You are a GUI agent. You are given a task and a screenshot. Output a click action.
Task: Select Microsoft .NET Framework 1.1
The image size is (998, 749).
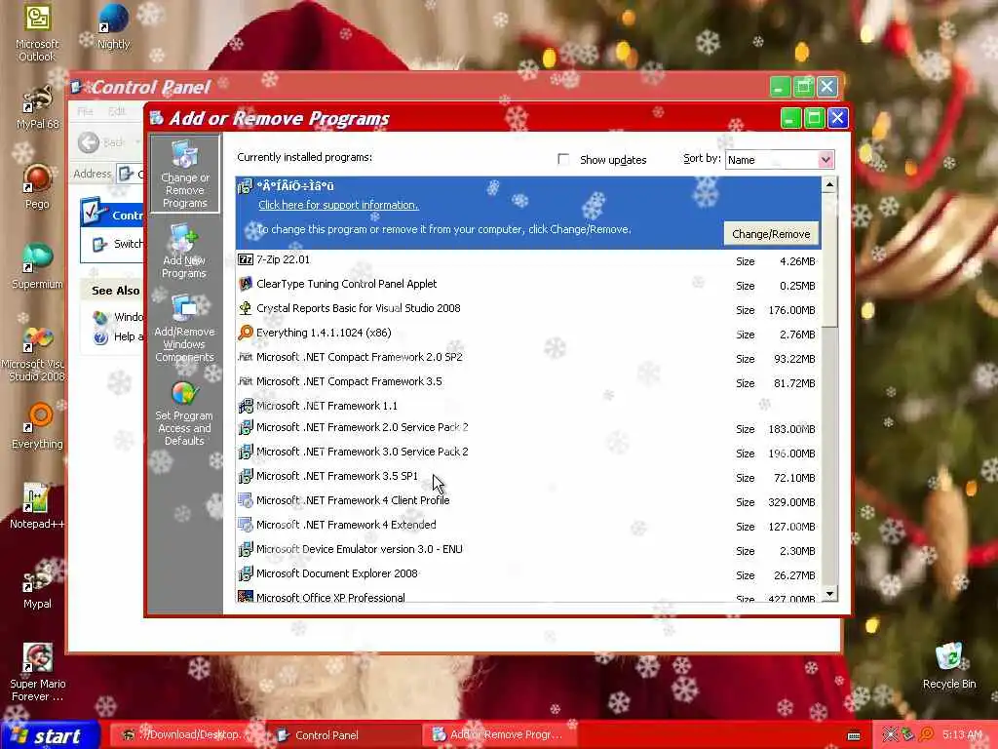coord(528,406)
